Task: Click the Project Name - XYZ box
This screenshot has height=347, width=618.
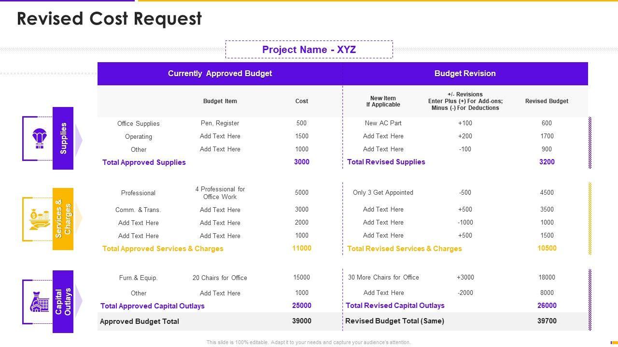Action: coord(309,50)
